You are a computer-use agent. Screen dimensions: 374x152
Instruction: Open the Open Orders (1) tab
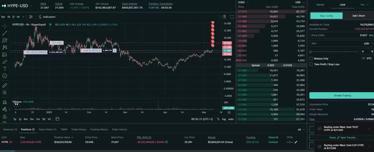pyautogui.click(x=47, y=129)
